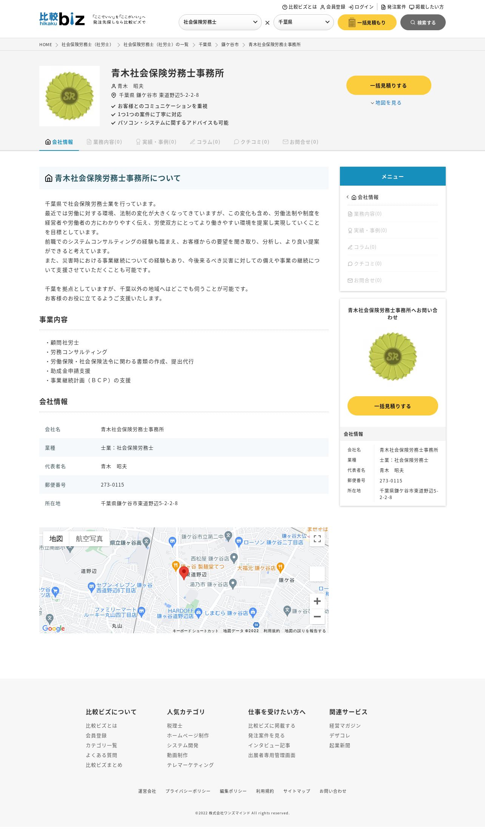Click the gray 検索する button
485x834 pixels.
(423, 22)
